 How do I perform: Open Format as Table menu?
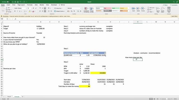point(91,10)
